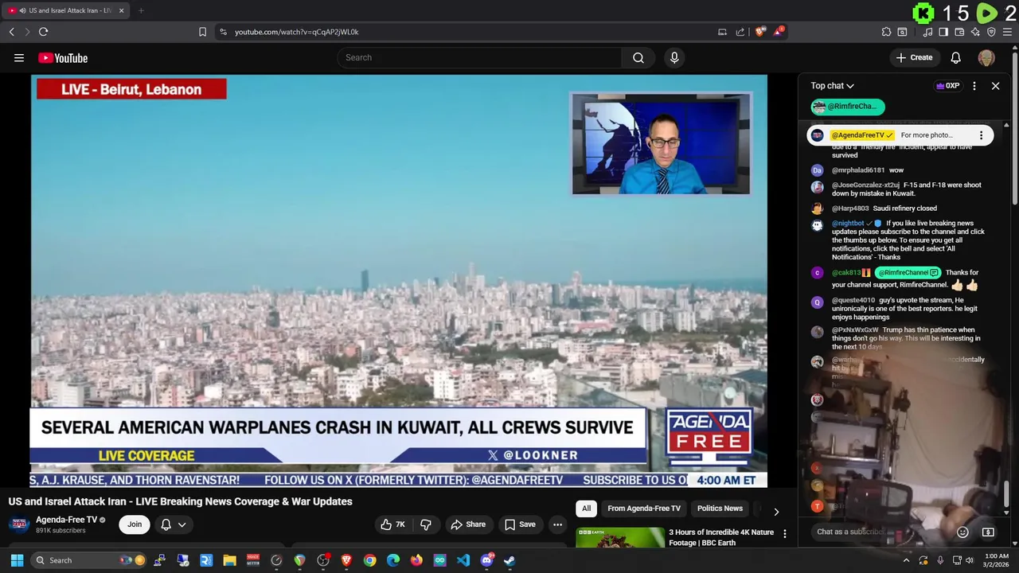Select the Politics News chip
The image size is (1019, 573).
click(720, 509)
